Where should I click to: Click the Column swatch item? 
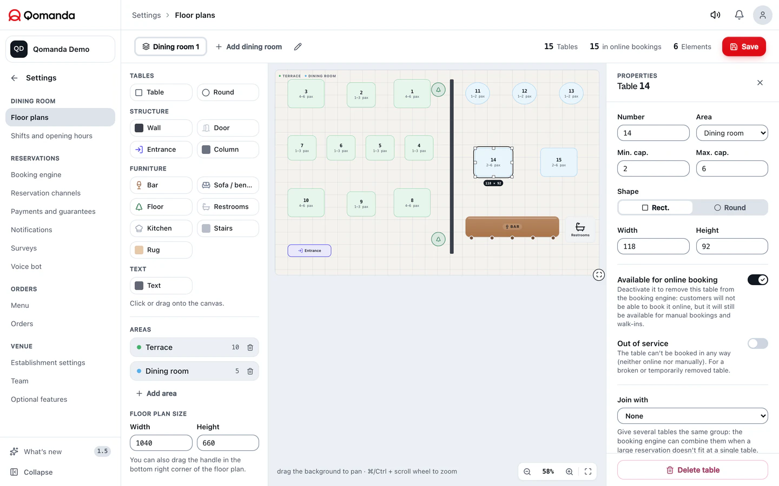(228, 150)
